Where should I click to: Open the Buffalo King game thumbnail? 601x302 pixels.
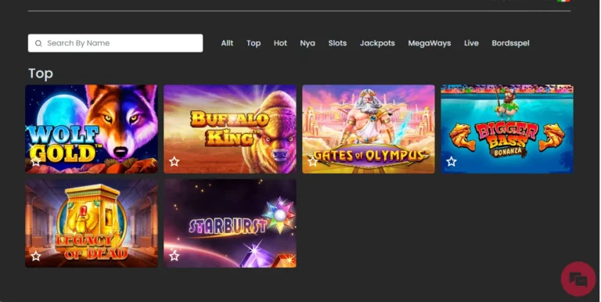coord(230,129)
